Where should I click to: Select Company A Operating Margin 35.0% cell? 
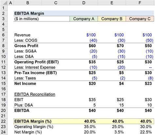[x=84, y=127]
